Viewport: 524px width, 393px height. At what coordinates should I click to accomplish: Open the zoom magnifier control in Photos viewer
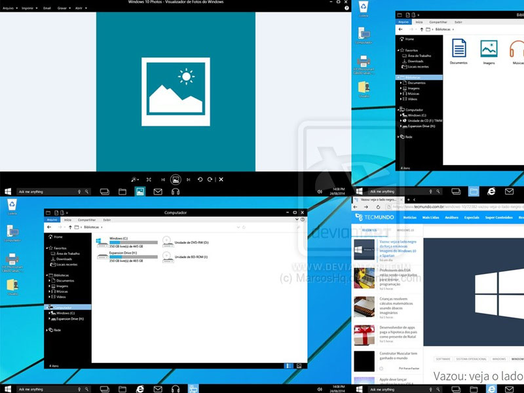134,179
